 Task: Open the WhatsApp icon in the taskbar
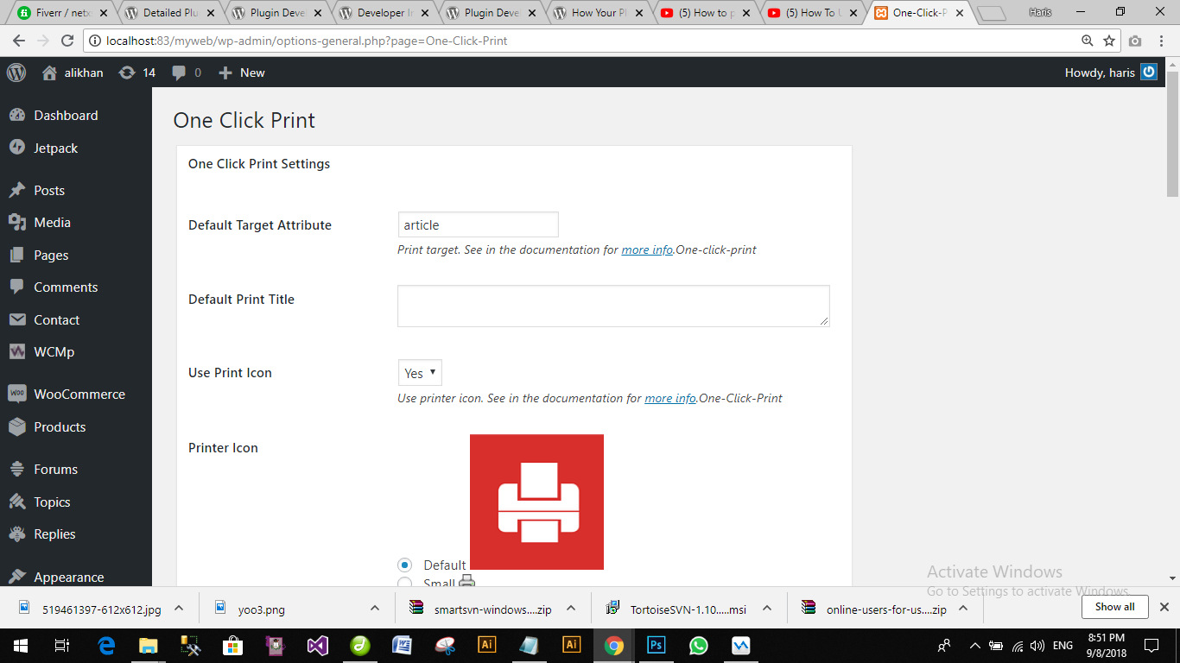pos(698,645)
